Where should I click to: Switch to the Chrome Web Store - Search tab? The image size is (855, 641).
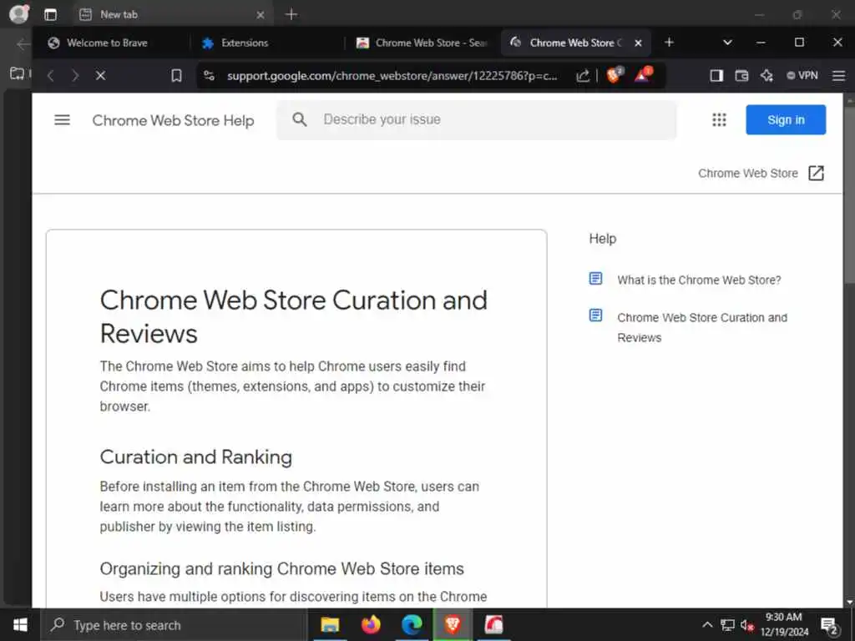[422, 43]
